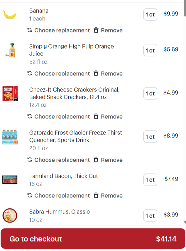186x251 pixels.
Task: Open quantity selector for Simply Orange juice
Action: point(150,50)
